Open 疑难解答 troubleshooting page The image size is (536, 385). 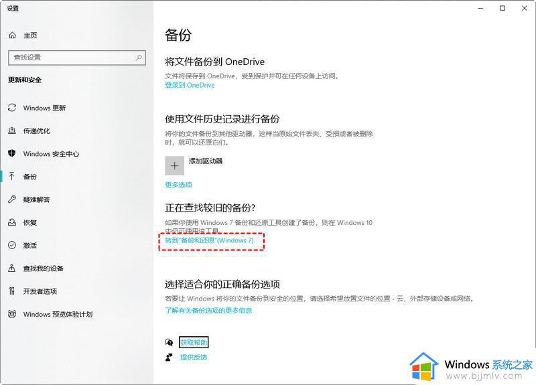coord(37,200)
